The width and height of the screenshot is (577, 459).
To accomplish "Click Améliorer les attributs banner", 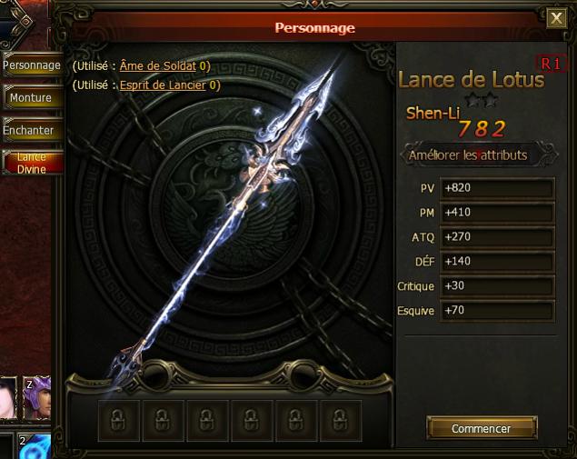I will 478,155.
